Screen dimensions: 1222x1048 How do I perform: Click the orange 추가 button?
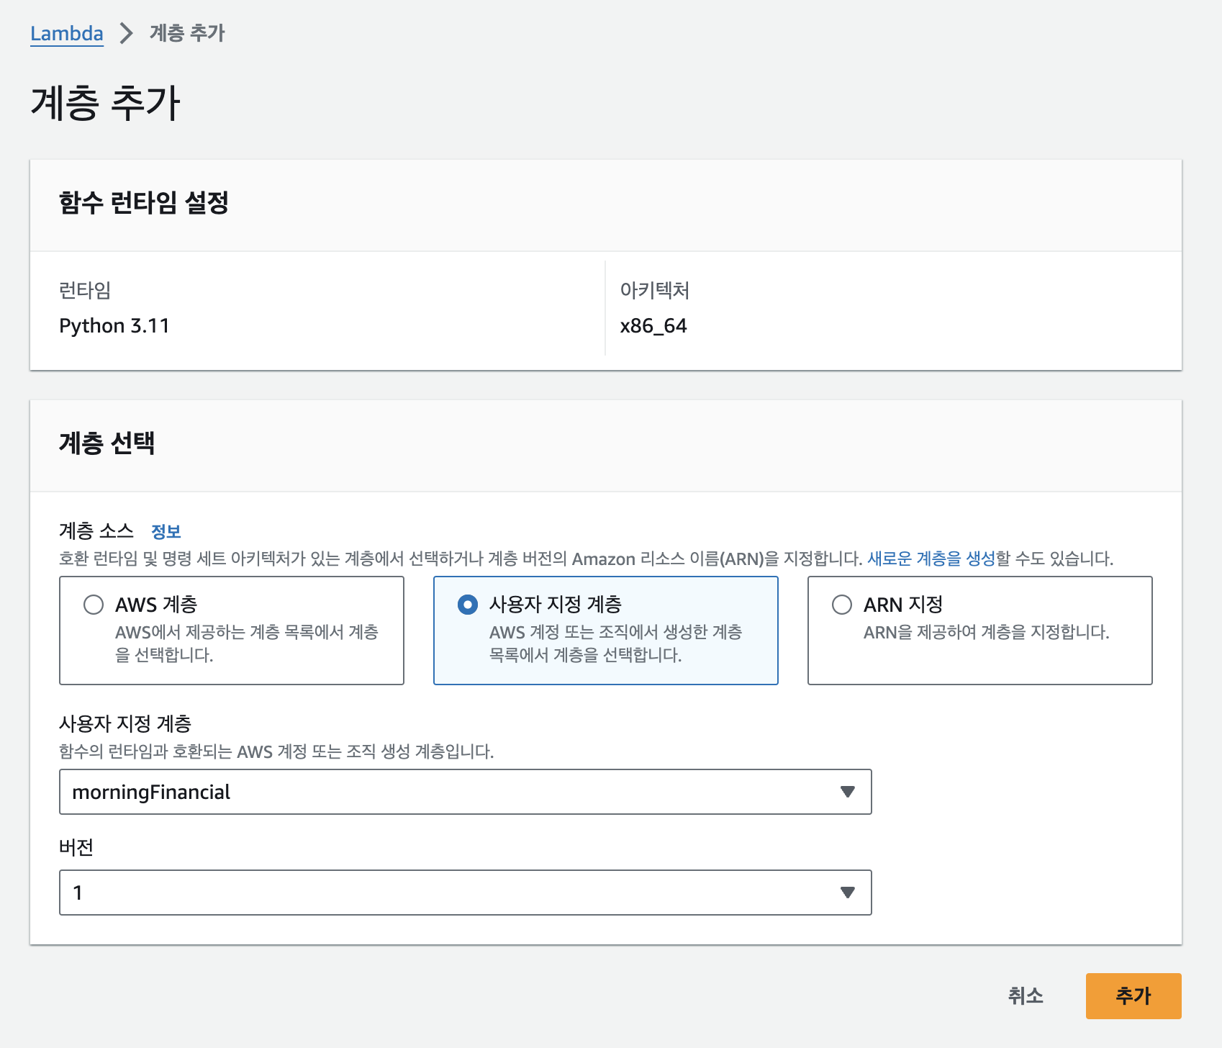coord(1133,996)
